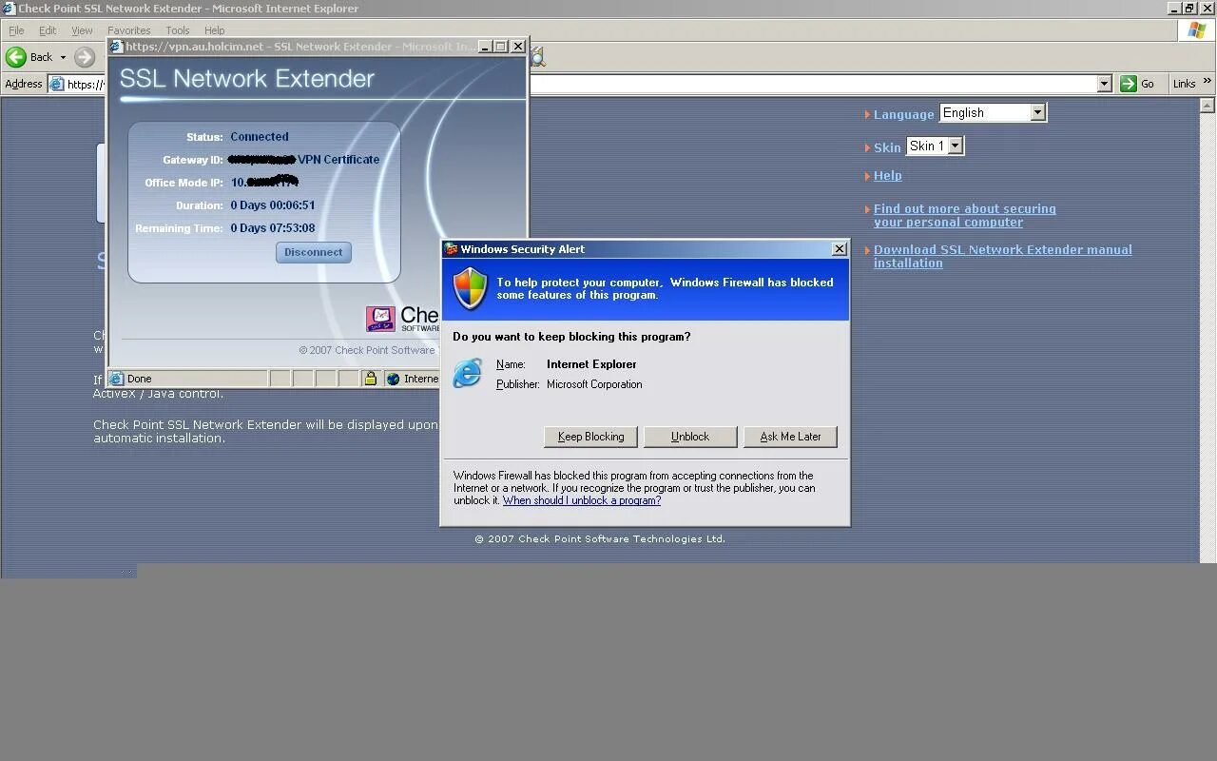
Task: Minimize the SSL Network Extender popup window
Action: click(484, 46)
